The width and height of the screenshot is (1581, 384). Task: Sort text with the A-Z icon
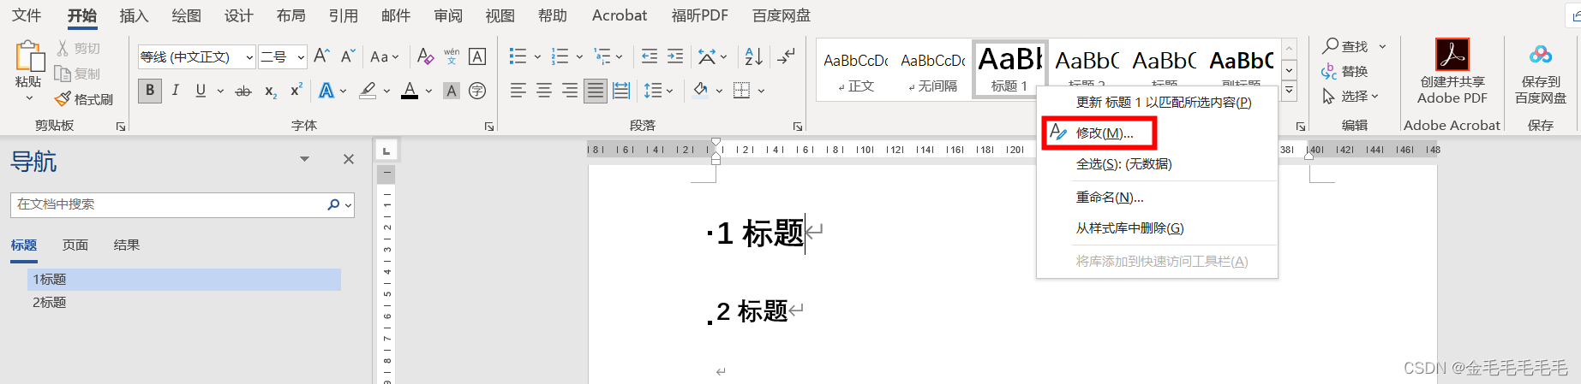[753, 56]
